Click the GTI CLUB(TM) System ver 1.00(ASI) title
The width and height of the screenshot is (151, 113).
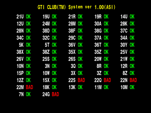[76, 7]
